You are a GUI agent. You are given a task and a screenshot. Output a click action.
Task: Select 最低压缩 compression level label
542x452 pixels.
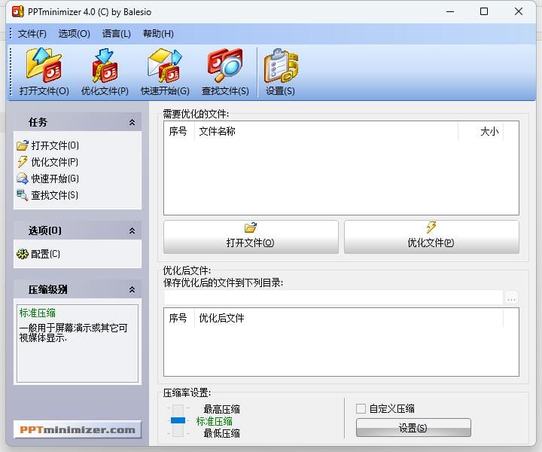pyautogui.click(x=221, y=433)
